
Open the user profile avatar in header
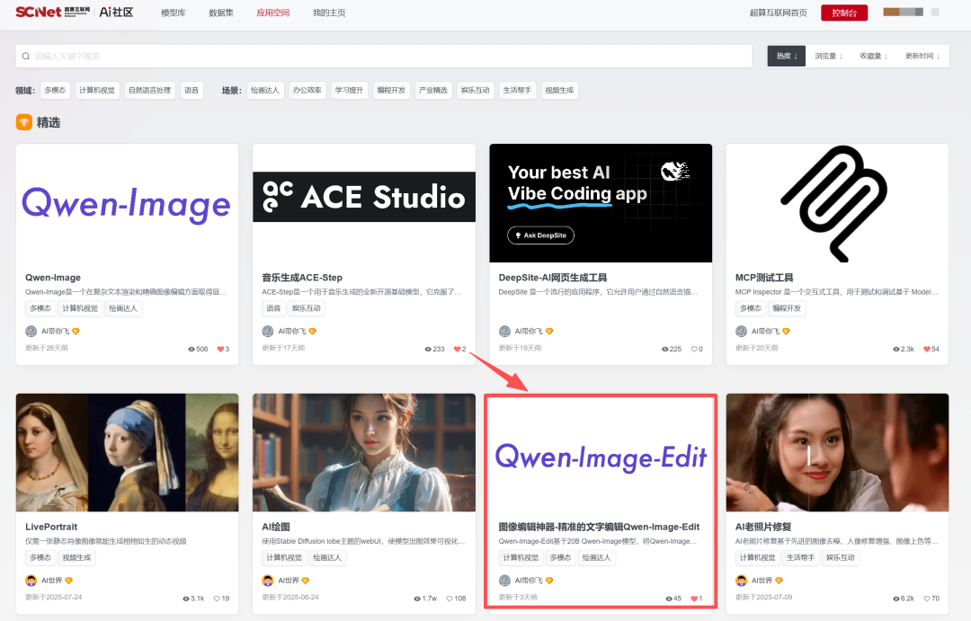tap(903, 13)
